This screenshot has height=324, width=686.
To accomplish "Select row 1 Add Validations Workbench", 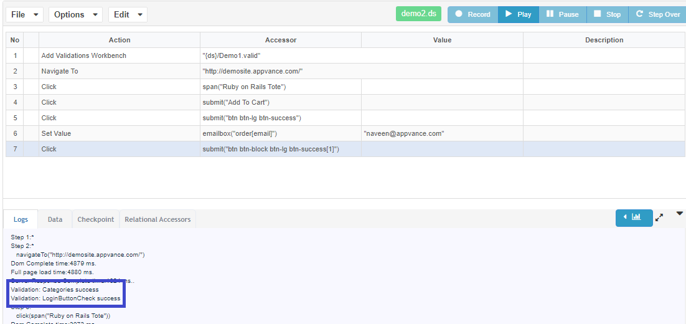I will (x=120, y=55).
